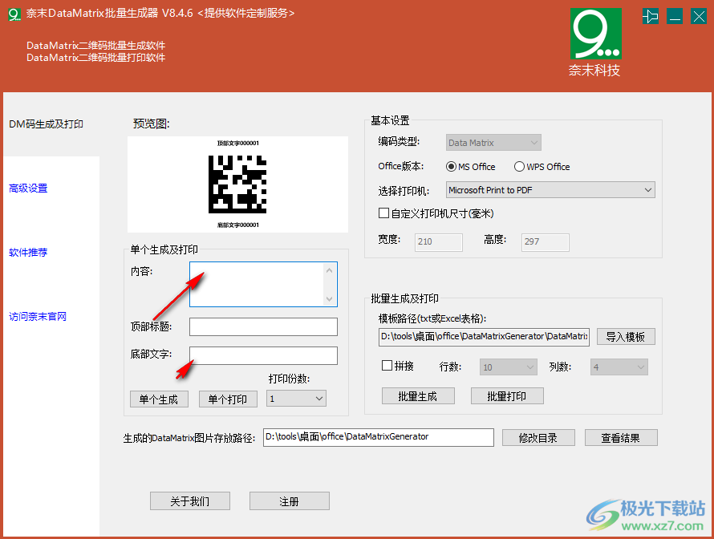The width and height of the screenshot is (714, 539).
Task: Click the 导入模板 button
Action: pyautogui.click(x=626, y=337)
